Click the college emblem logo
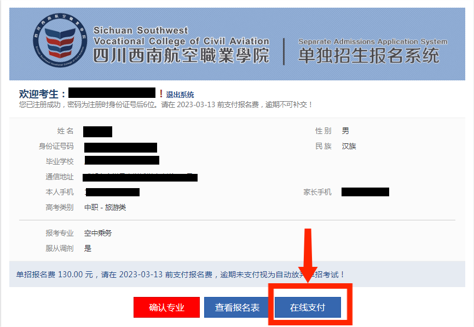The width and height of the screenshot is (474, 327). coord(60,40)
